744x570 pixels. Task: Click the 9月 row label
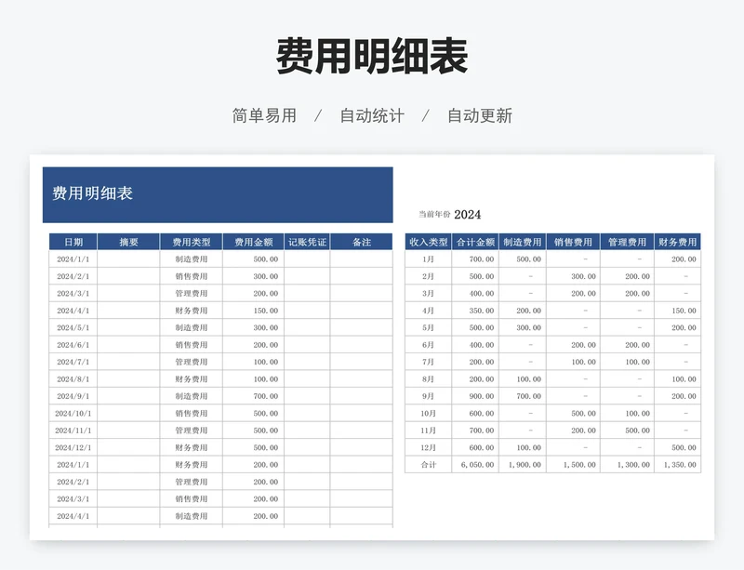[x=428, y=396]
